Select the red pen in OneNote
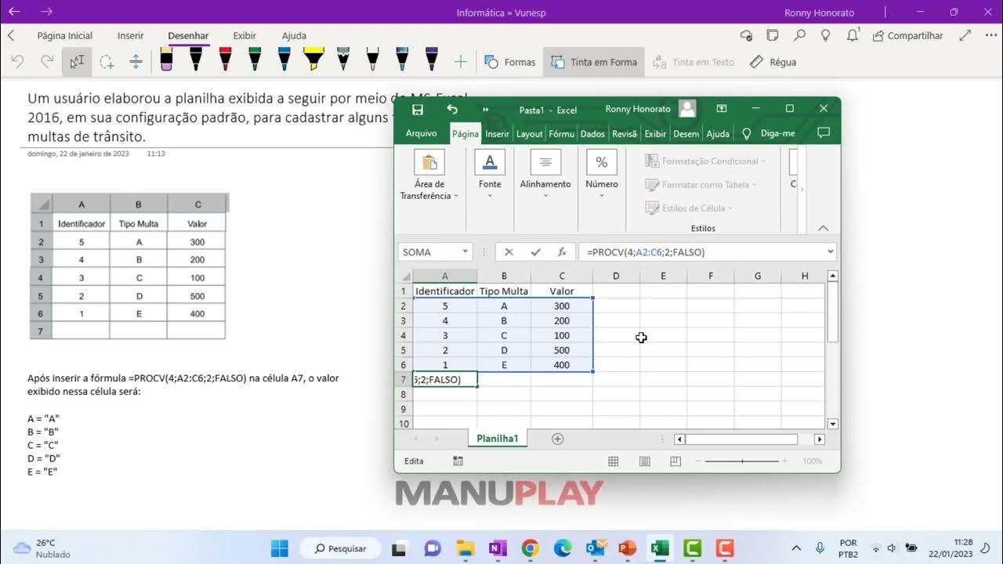The image size is (1003, 564). [x=225, y=60]
